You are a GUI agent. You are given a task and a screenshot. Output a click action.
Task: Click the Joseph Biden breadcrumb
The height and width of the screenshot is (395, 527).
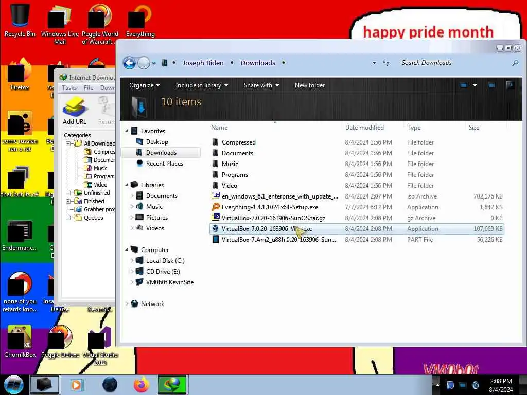click(x=203, y=63)
